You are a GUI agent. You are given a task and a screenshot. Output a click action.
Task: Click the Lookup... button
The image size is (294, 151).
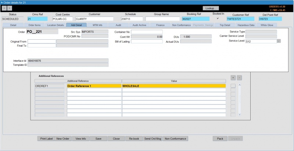211,8
